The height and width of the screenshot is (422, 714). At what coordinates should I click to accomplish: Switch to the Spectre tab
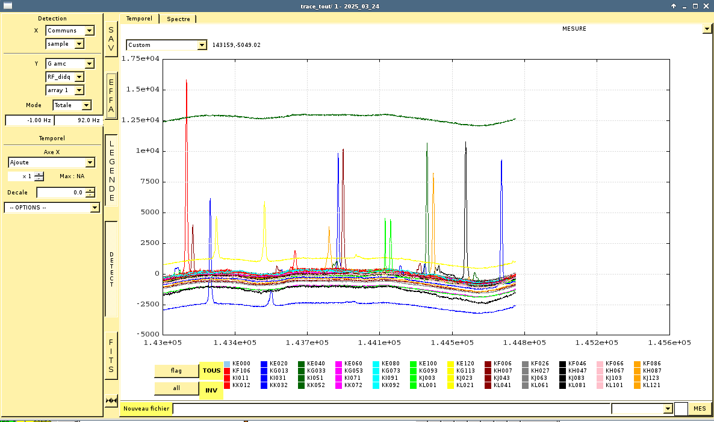(x=178, y=19)
